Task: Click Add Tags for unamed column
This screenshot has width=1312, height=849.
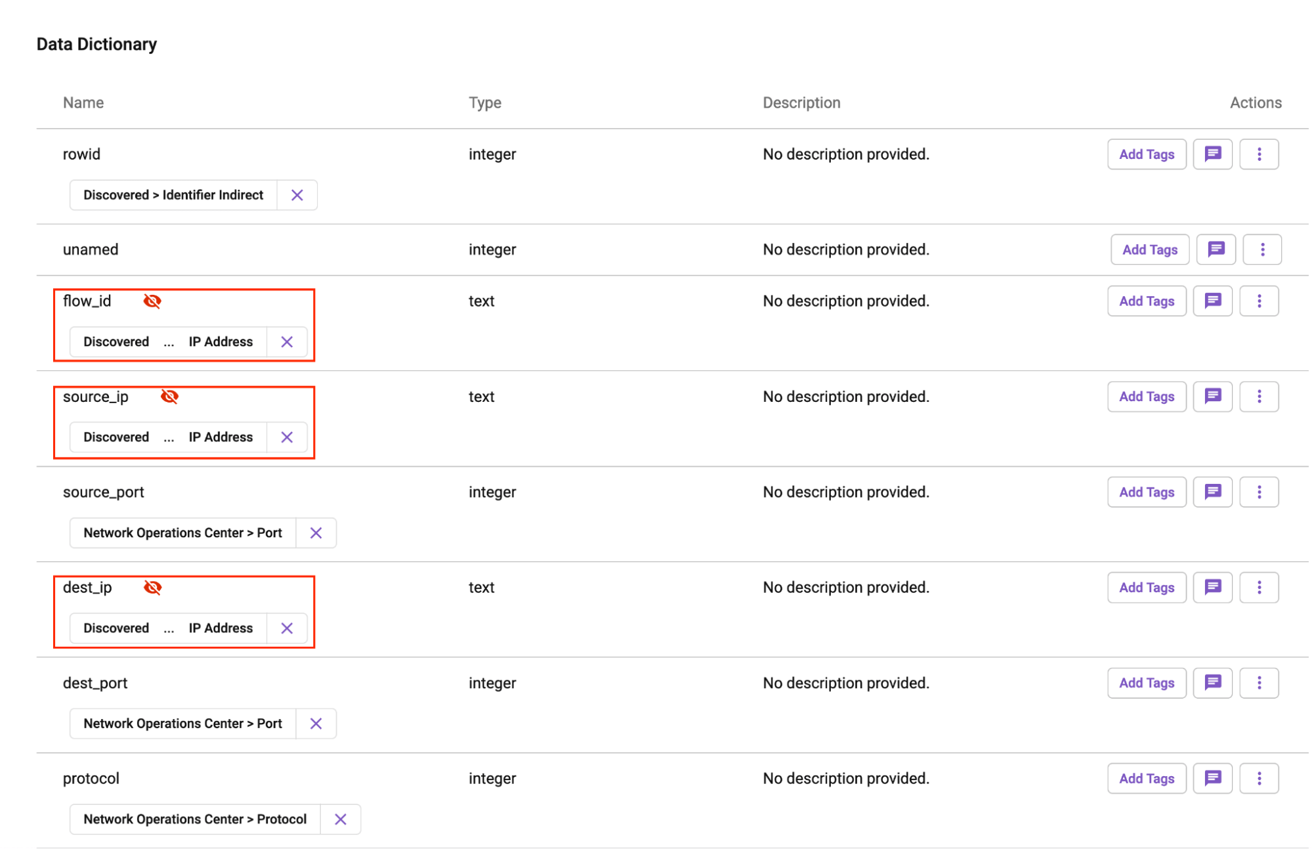Action: click(1149, 250)
